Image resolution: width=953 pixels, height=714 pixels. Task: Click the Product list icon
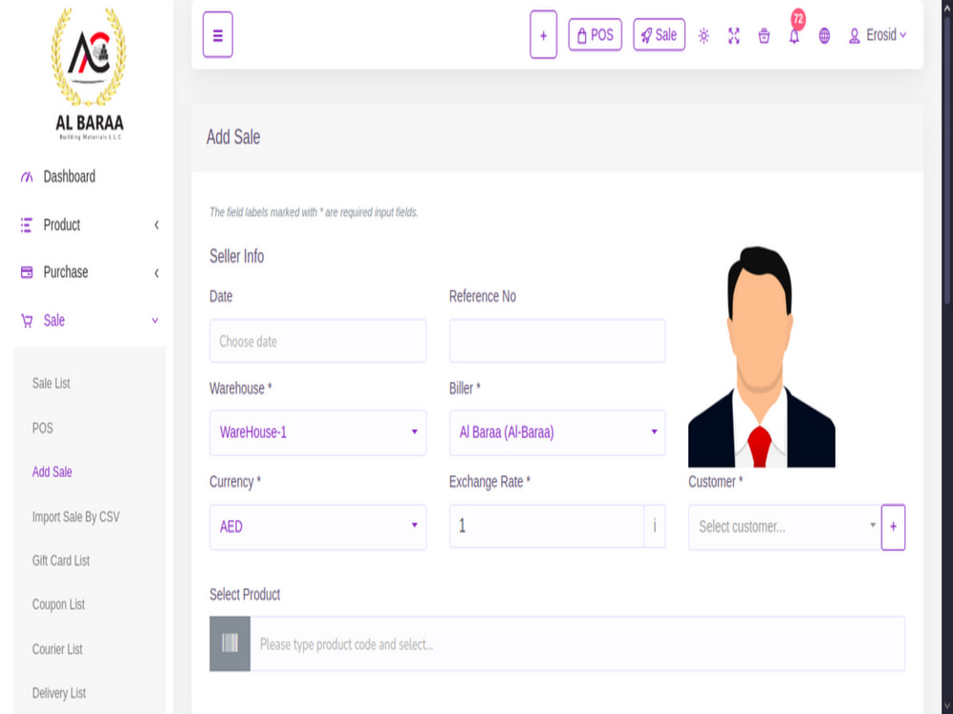[26, 226]
